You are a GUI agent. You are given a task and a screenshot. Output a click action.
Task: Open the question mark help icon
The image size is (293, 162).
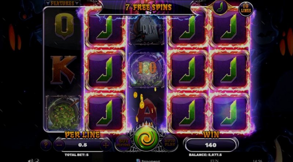point(46,145)
